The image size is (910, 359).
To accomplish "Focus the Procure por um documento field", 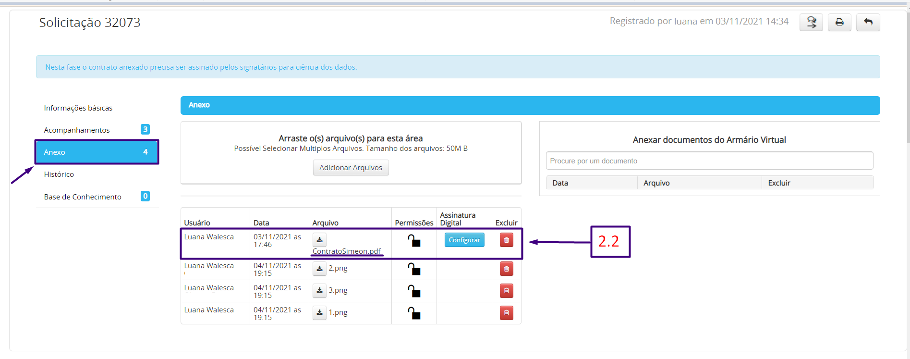I will click(x=709, y=161).
